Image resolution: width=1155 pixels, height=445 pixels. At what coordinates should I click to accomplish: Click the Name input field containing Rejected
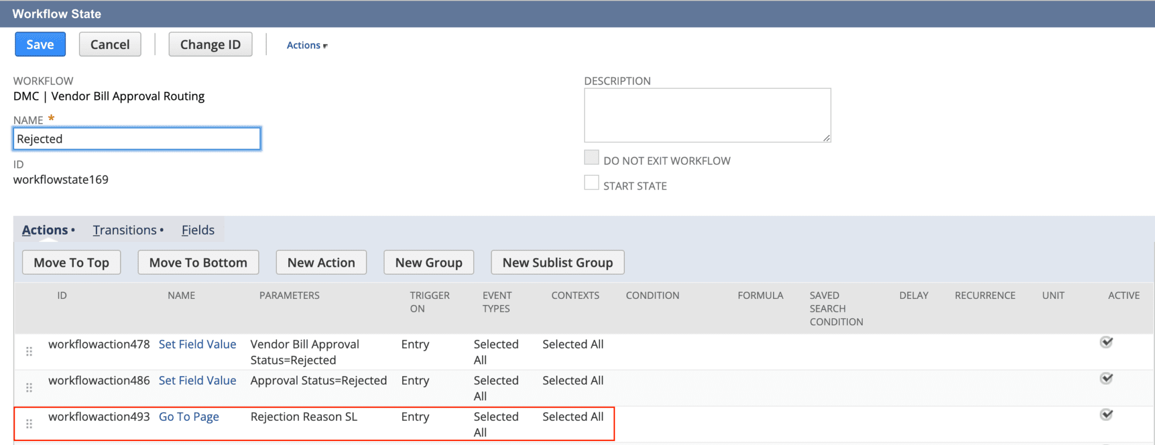click(136, 139)
